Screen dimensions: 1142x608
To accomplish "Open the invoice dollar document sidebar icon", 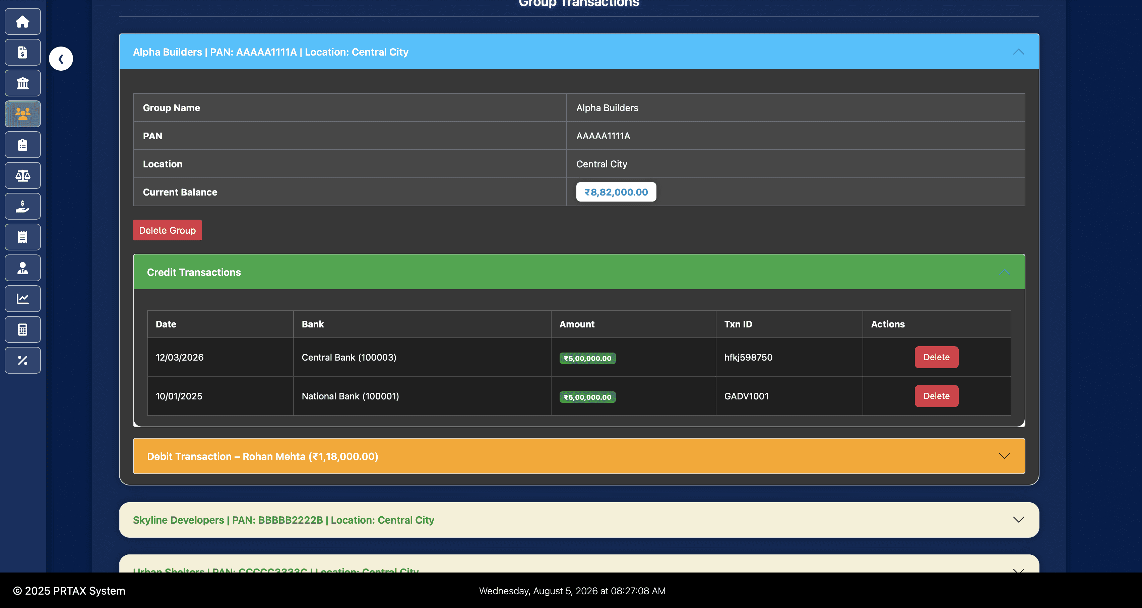I will coord(22,52).
